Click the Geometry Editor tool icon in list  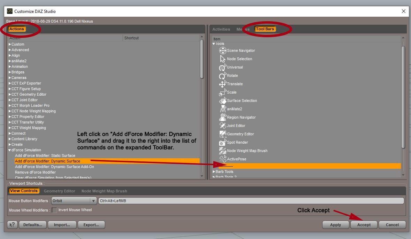coord(223,134)
